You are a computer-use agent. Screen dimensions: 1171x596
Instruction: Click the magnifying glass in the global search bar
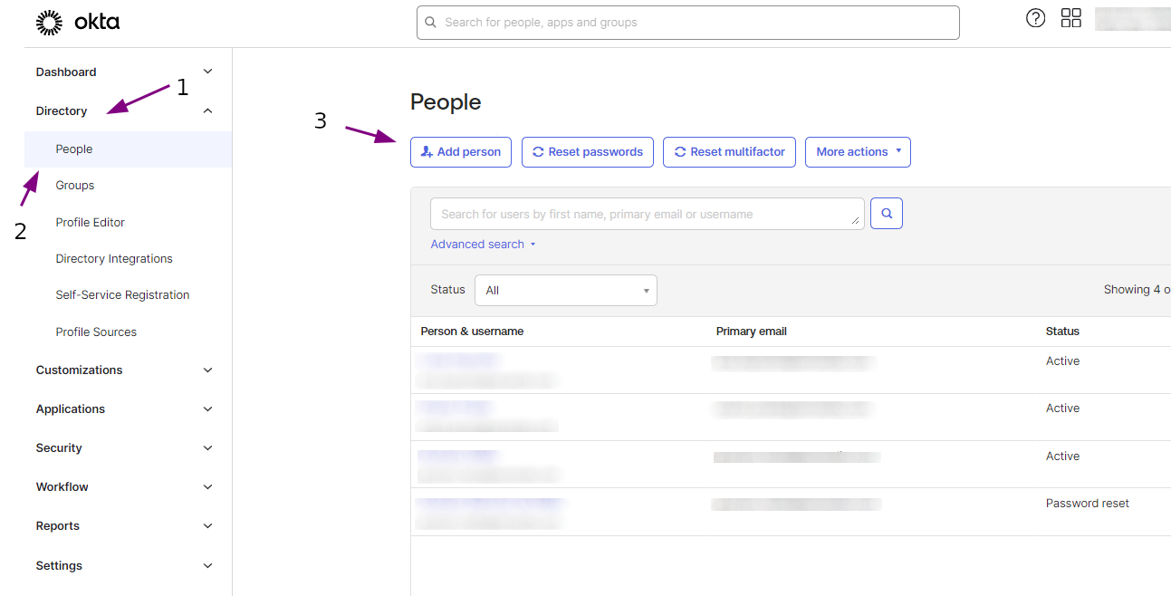pyautogui.click(x=430, y=22)
